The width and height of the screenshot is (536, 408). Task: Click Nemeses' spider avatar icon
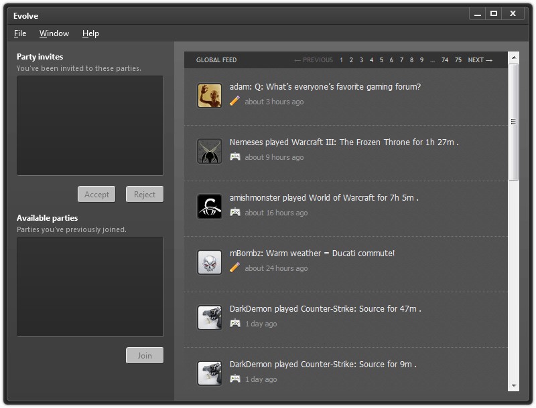point(210,151)
